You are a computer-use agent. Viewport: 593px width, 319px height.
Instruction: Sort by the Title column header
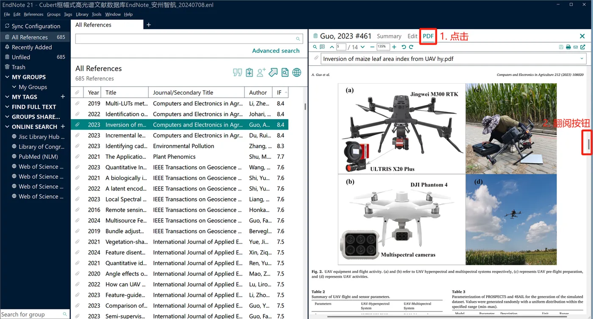125,93
